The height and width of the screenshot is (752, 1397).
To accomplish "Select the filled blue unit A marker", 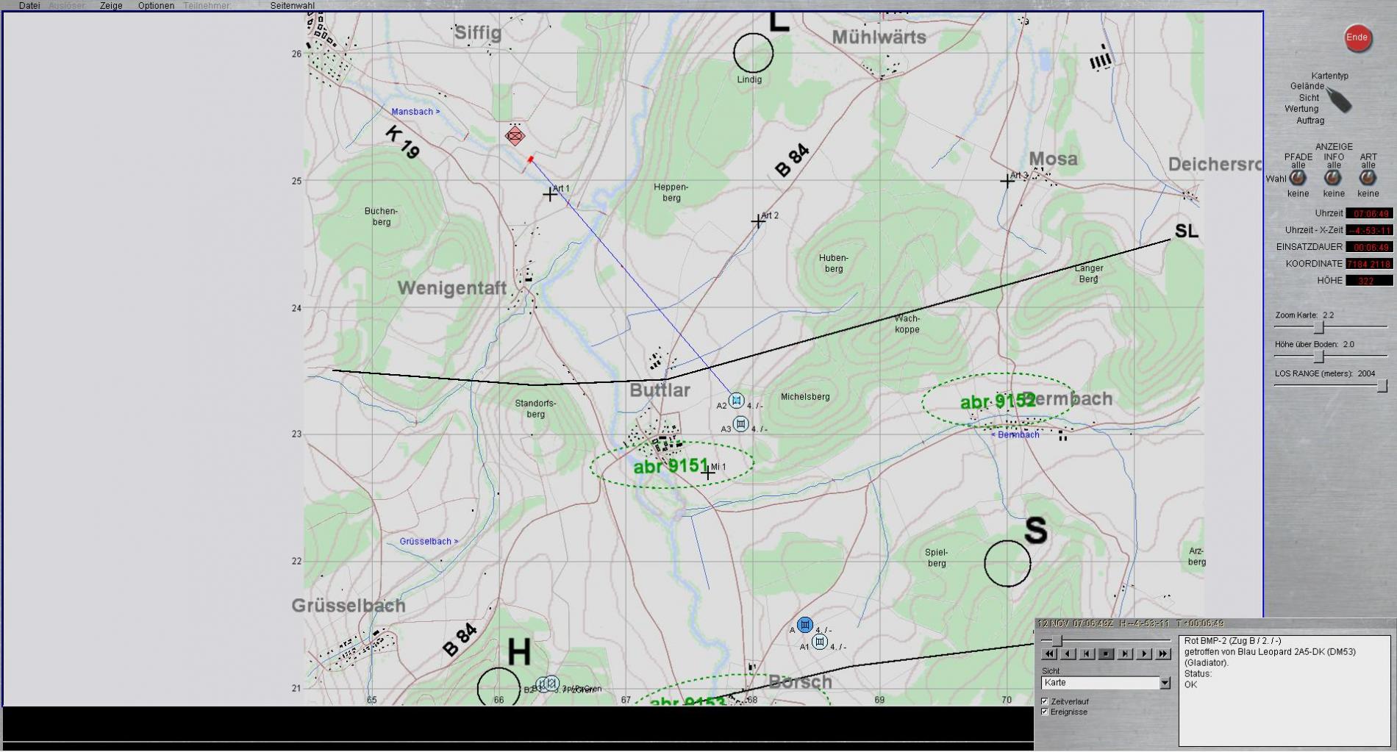I will (x=805, y=625).
